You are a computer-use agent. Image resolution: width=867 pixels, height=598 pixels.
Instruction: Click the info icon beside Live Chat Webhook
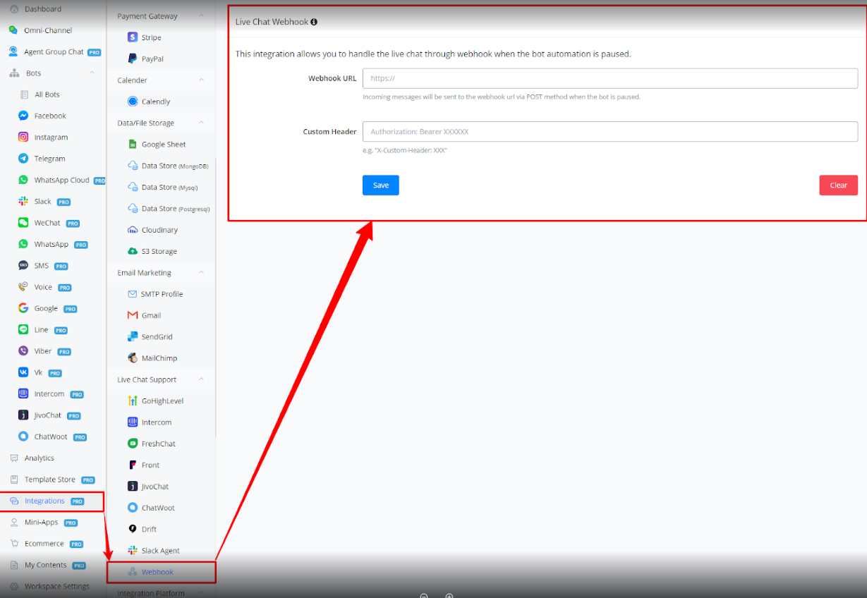point(314,22)
